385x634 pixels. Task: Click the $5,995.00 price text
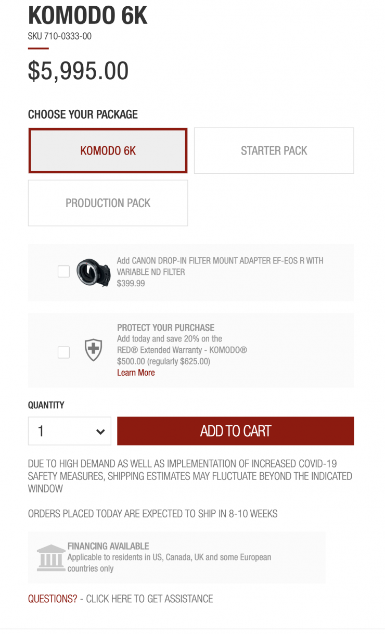pos(78,71)
